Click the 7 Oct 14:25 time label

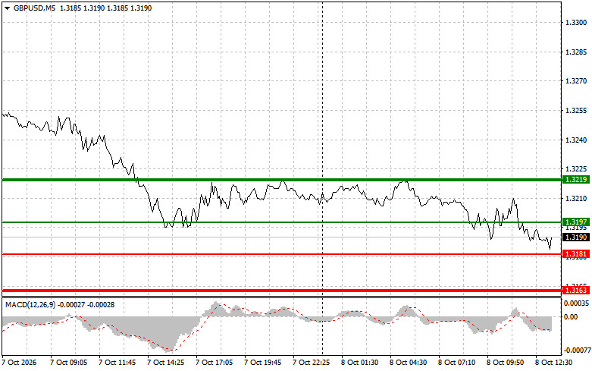point(166,363)
